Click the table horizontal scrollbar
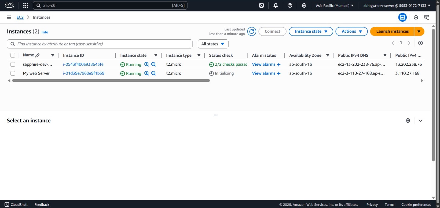 pyautogui.click(x=111, y=81)
